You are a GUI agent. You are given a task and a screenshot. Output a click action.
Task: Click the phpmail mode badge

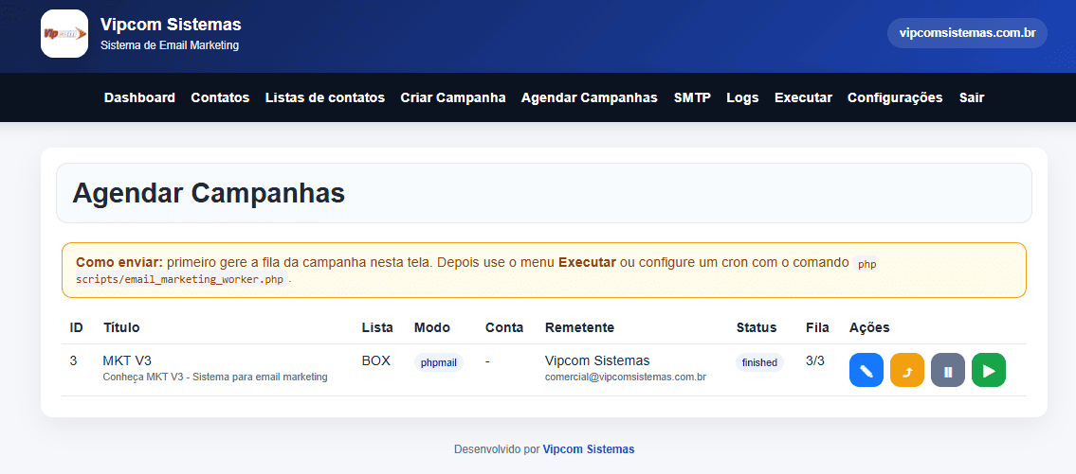[x=438, y=362]
